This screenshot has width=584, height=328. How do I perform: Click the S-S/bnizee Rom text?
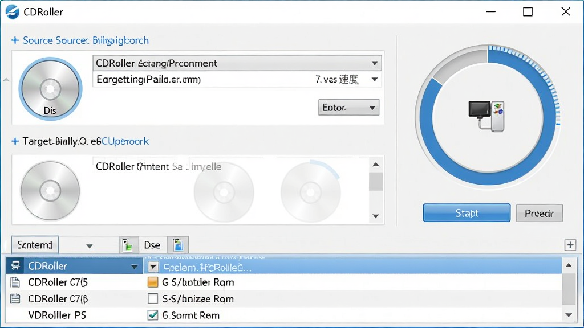point(198,298)
